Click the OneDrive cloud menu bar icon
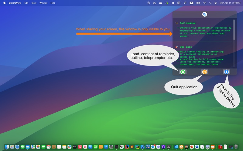 [161, 3]
